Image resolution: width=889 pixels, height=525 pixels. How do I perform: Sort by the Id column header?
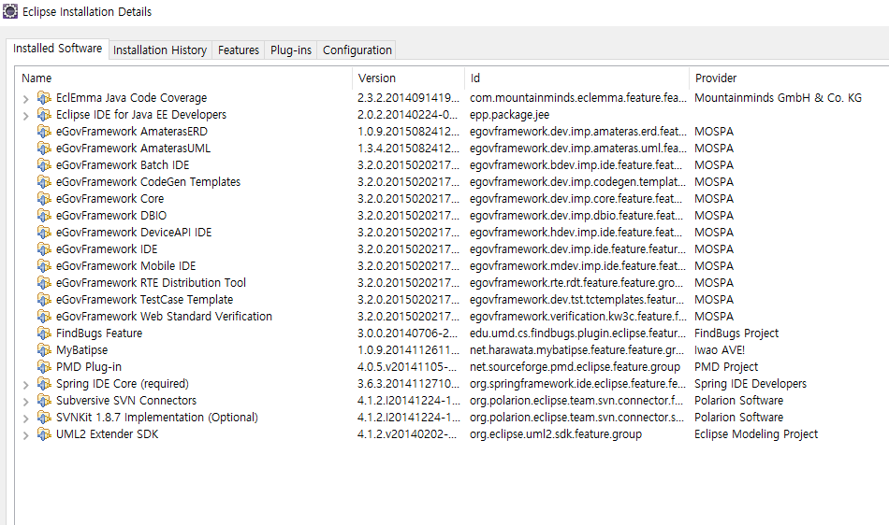[x=577, y=78]
